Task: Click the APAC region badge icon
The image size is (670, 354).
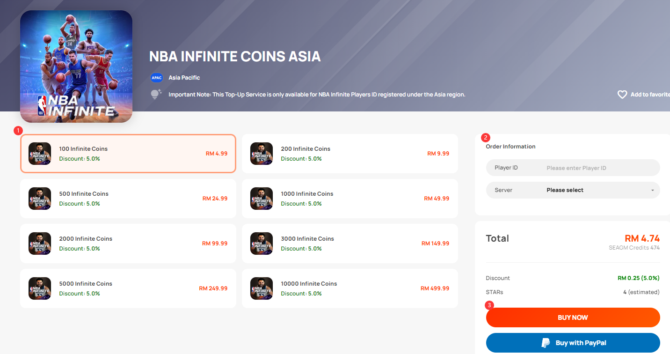Action: [156, 78]
